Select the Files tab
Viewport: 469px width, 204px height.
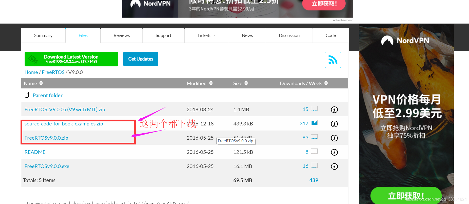[x=83, y=35]
